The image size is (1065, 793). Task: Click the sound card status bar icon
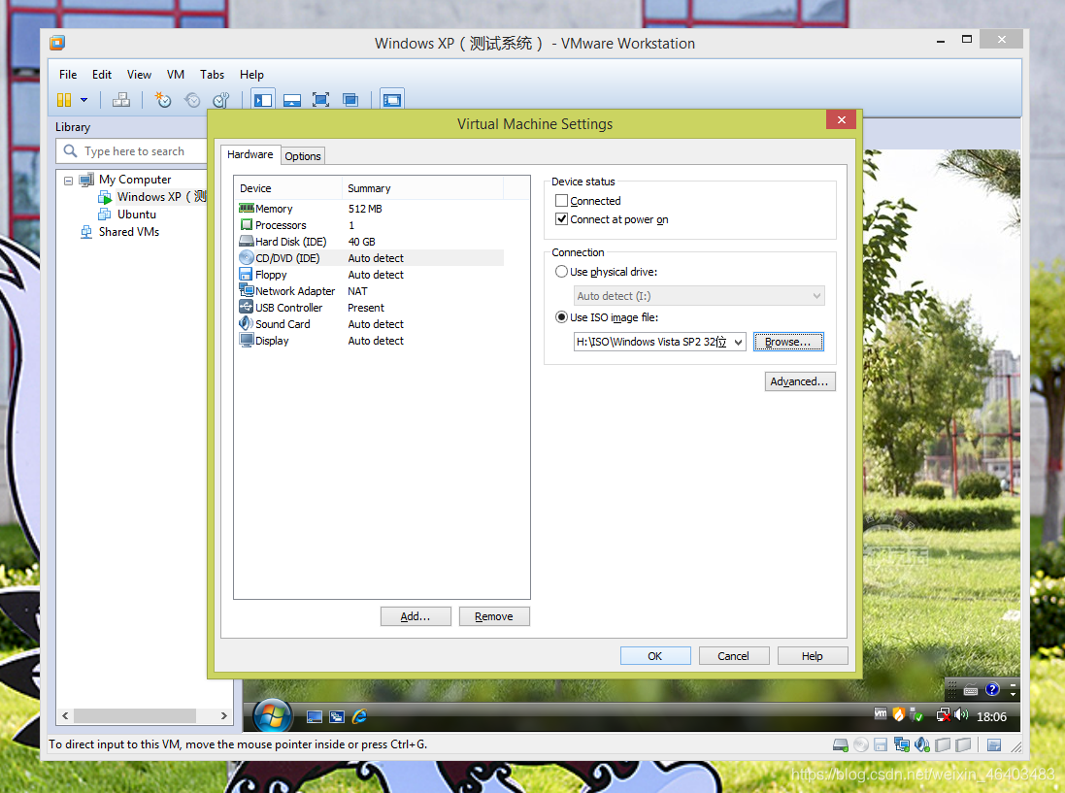921,744
